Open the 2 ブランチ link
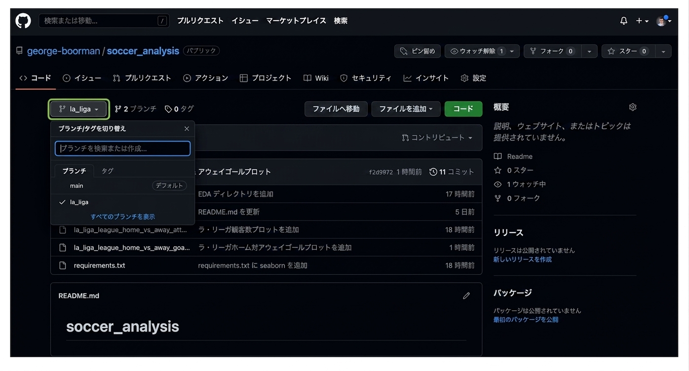689x371 pixels. [x=136, y=109]
